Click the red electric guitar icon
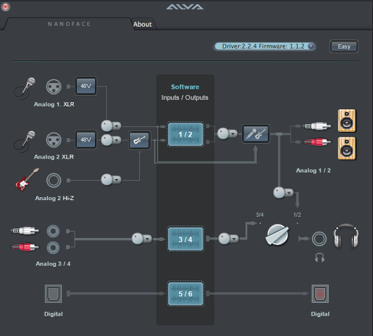The width and height of the screenshot is (373, 336). click(x=27, y=180)
